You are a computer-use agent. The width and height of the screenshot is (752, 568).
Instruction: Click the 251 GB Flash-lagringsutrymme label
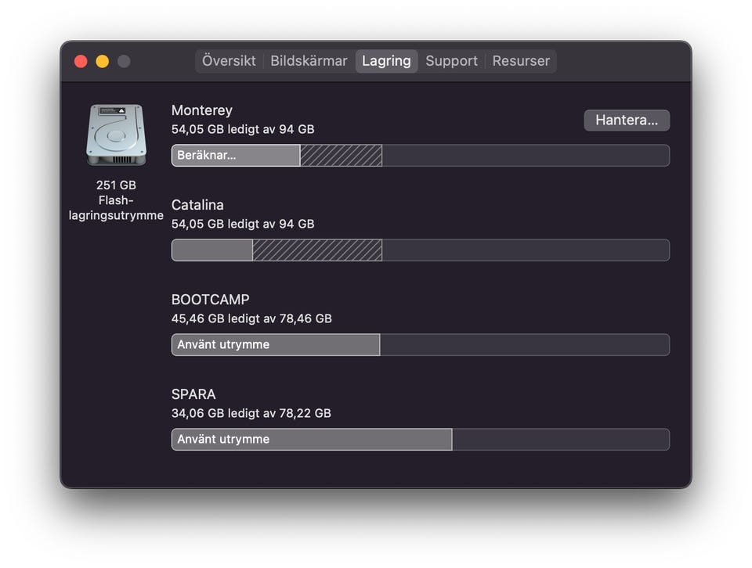pos(116,200)
